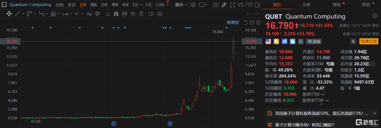
Task: Switch to 分时 intraday chart
Action: pyautogui.click(x=60, y=5)
